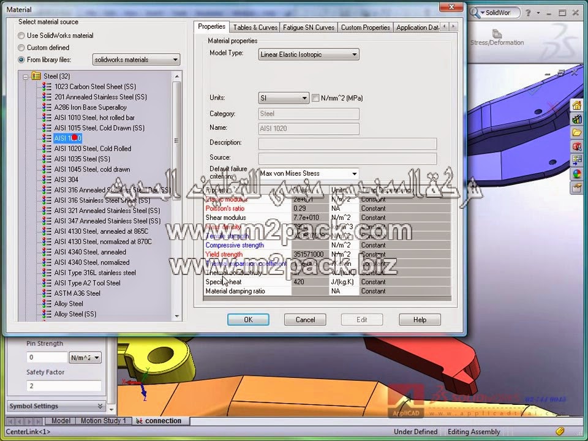Click the Safety Factor value field

tap(64, 386)
